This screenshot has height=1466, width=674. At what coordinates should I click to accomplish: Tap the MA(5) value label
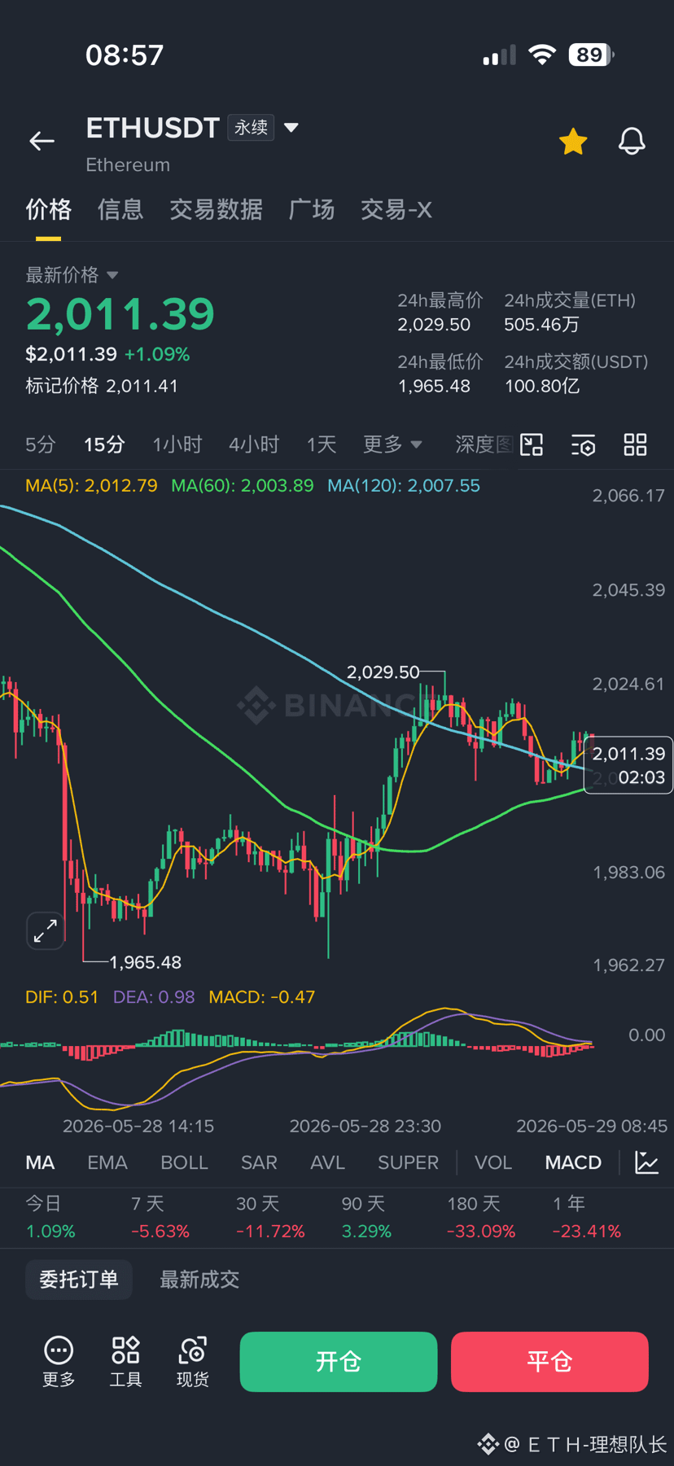[91, 486]
